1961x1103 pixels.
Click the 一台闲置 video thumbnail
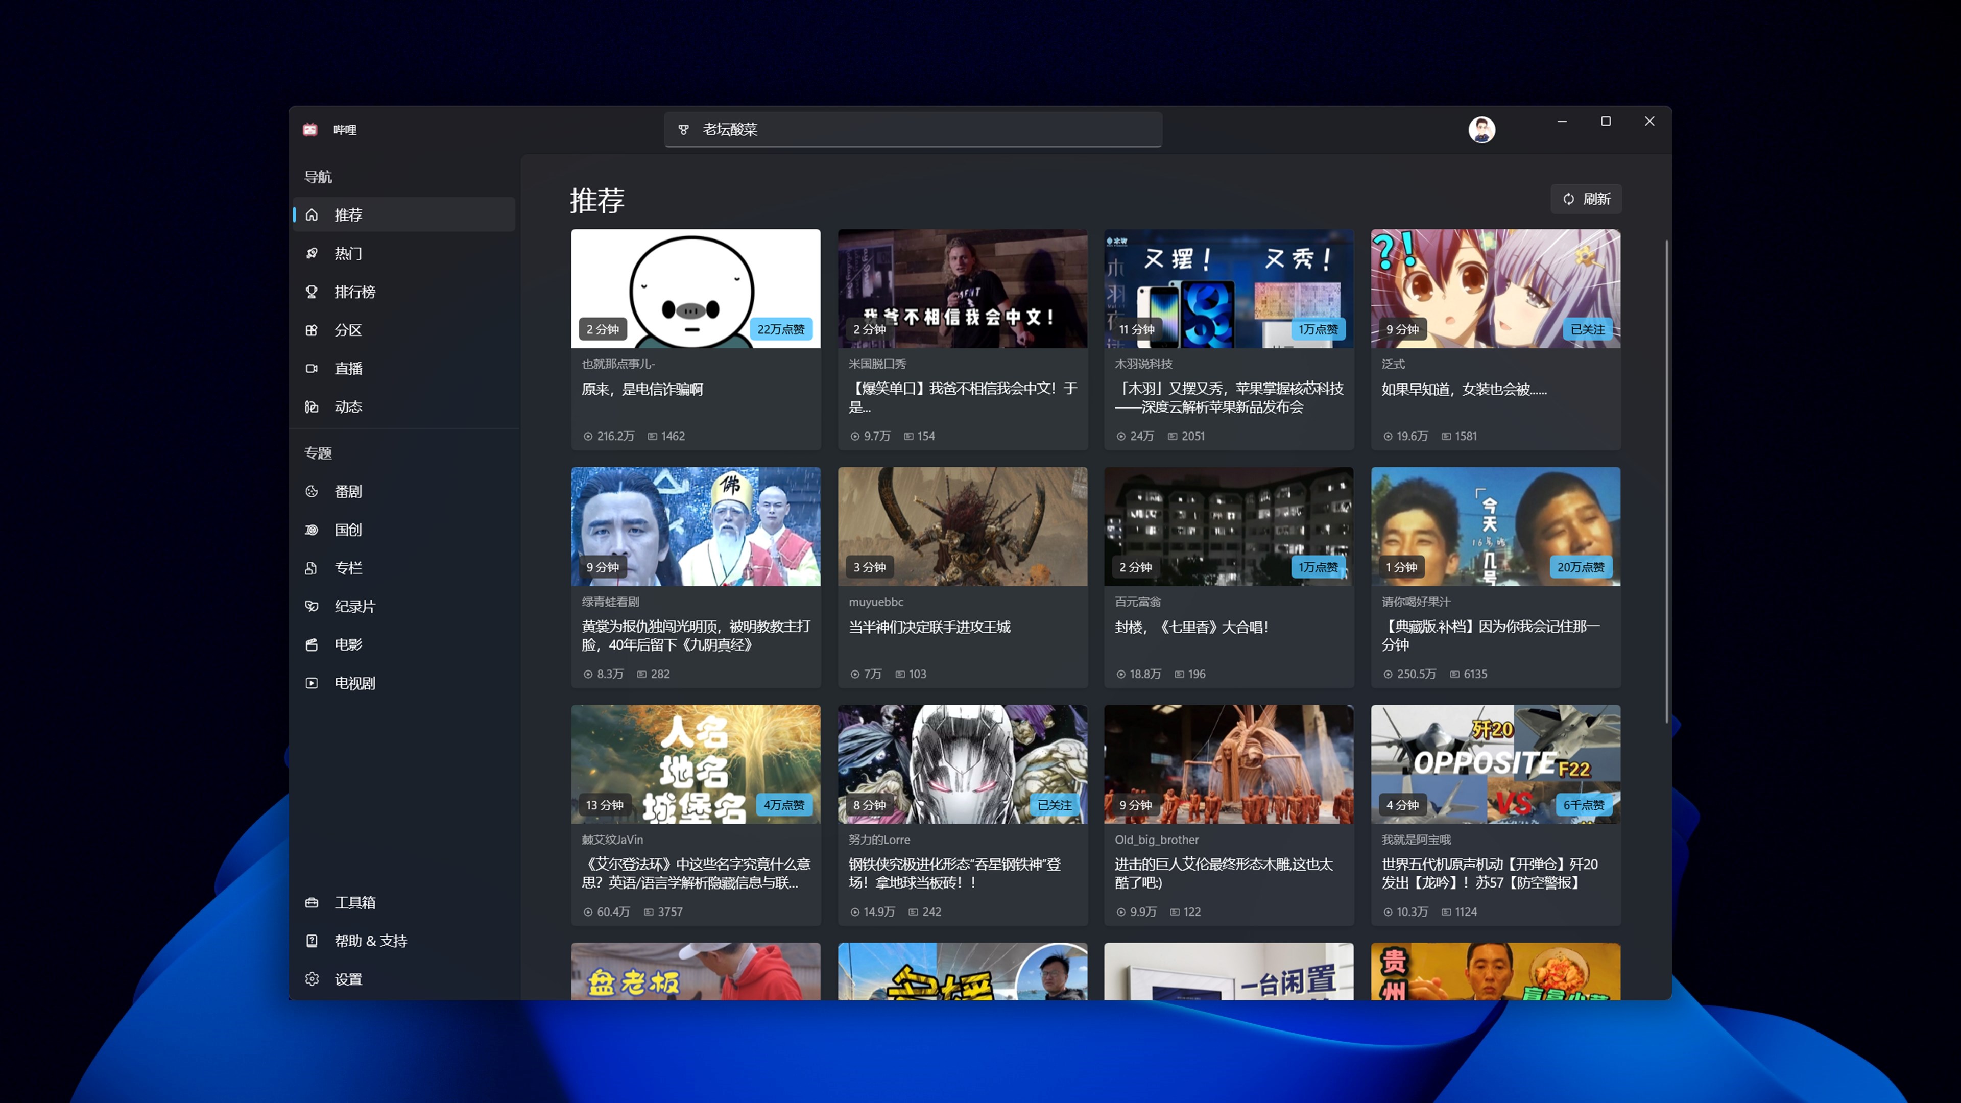click(1229, 971)
